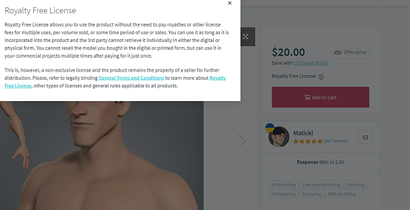Click the envelope message seller icon
This screenshot has width=410, height=210.
(x=365, y=137)
